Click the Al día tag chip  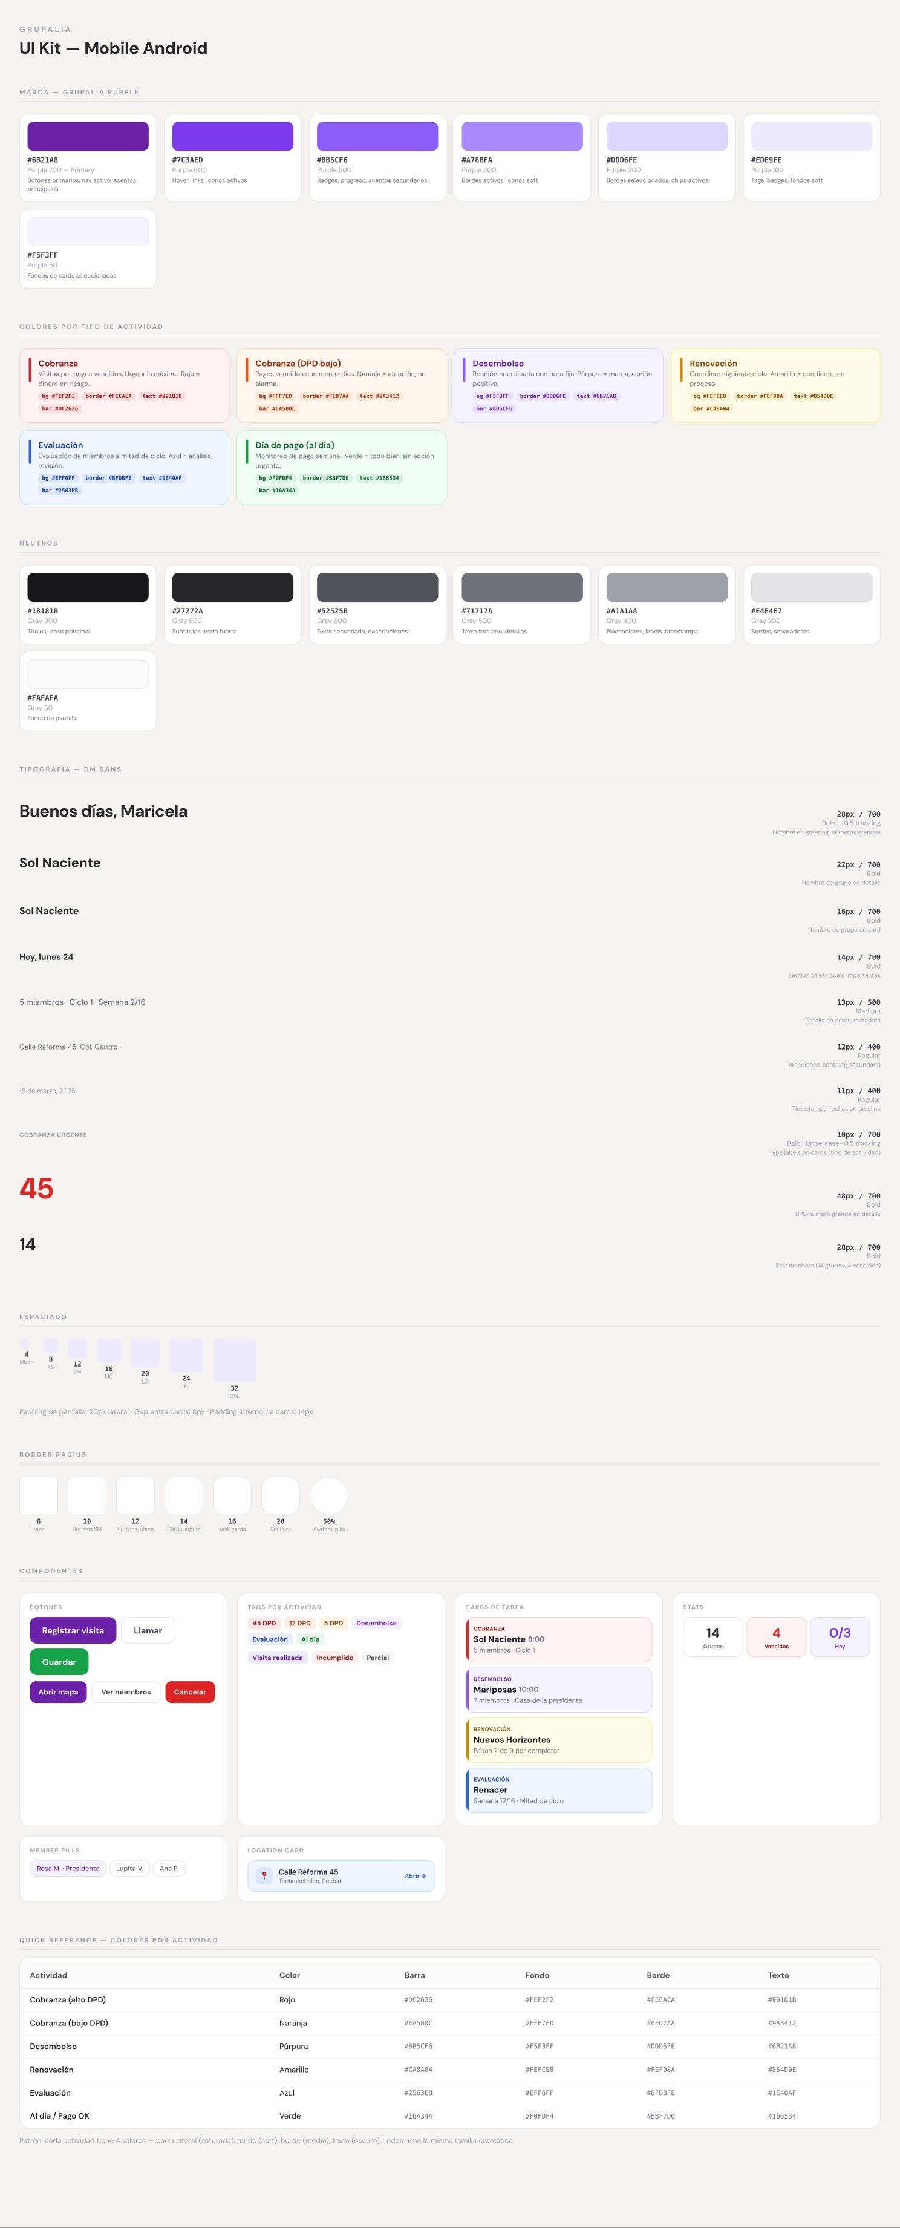coord(310,1639)
